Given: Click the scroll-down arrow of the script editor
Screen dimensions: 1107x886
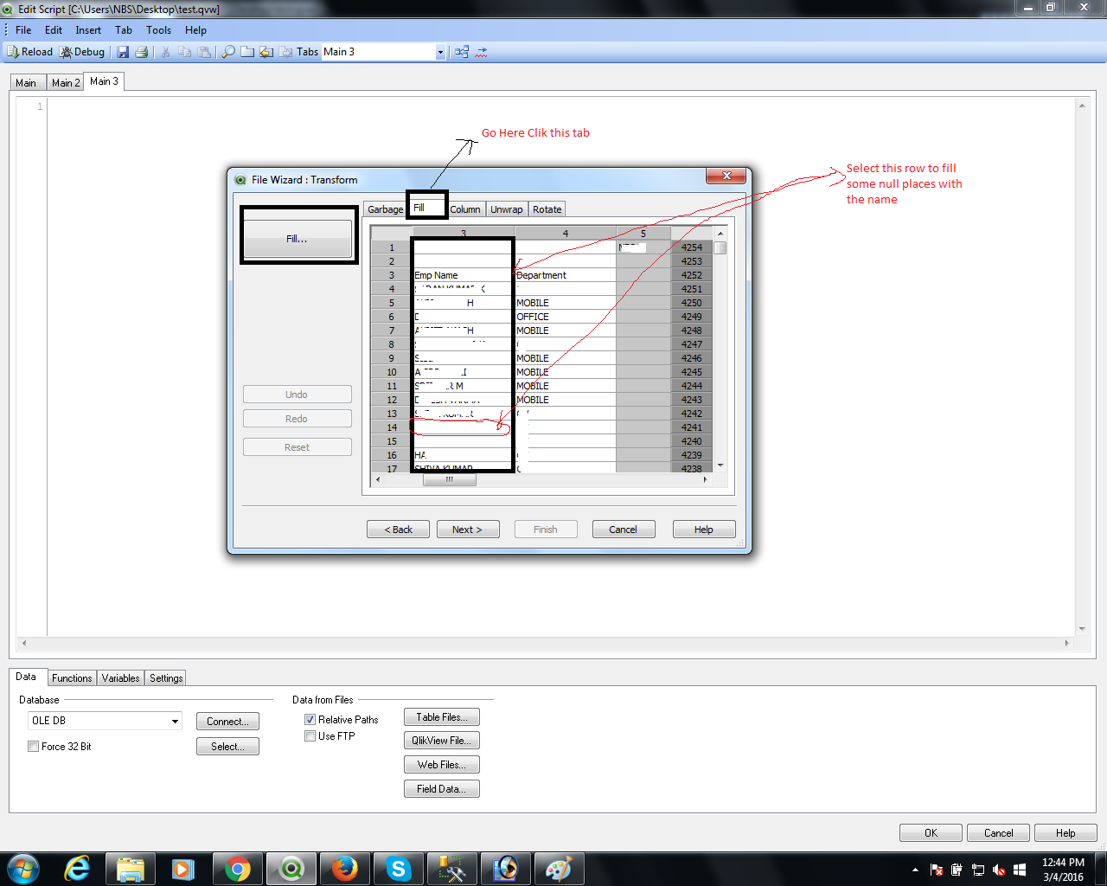Looking at the screenshot, I should (x=1082, y=629).
